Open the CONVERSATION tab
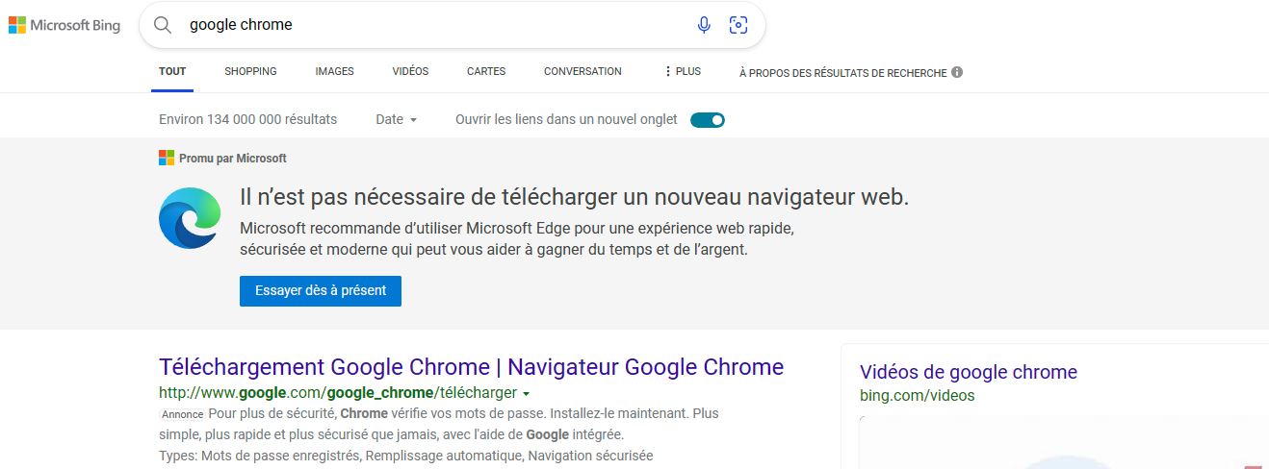1269x469 pixels. click(x=583, y=71)
